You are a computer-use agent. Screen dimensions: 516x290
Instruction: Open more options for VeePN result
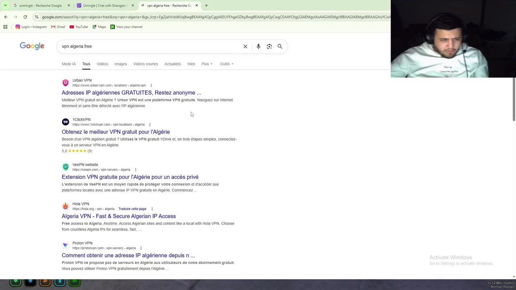135,170
